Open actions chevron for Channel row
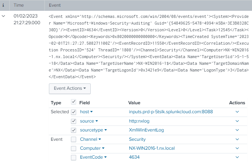The image size is (252, 162). coord(237,139)
